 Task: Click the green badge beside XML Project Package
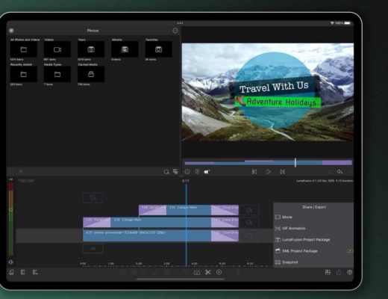[x=350, y=251]
